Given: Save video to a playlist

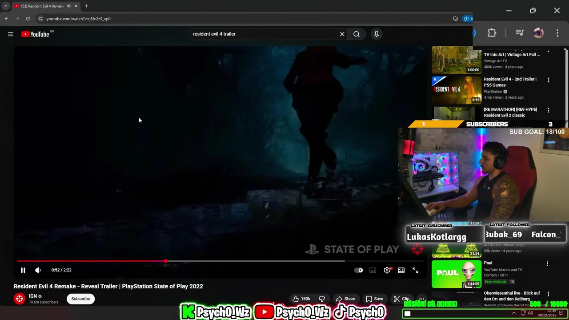Looking at the screenshot, I should [x=374, y=299].
